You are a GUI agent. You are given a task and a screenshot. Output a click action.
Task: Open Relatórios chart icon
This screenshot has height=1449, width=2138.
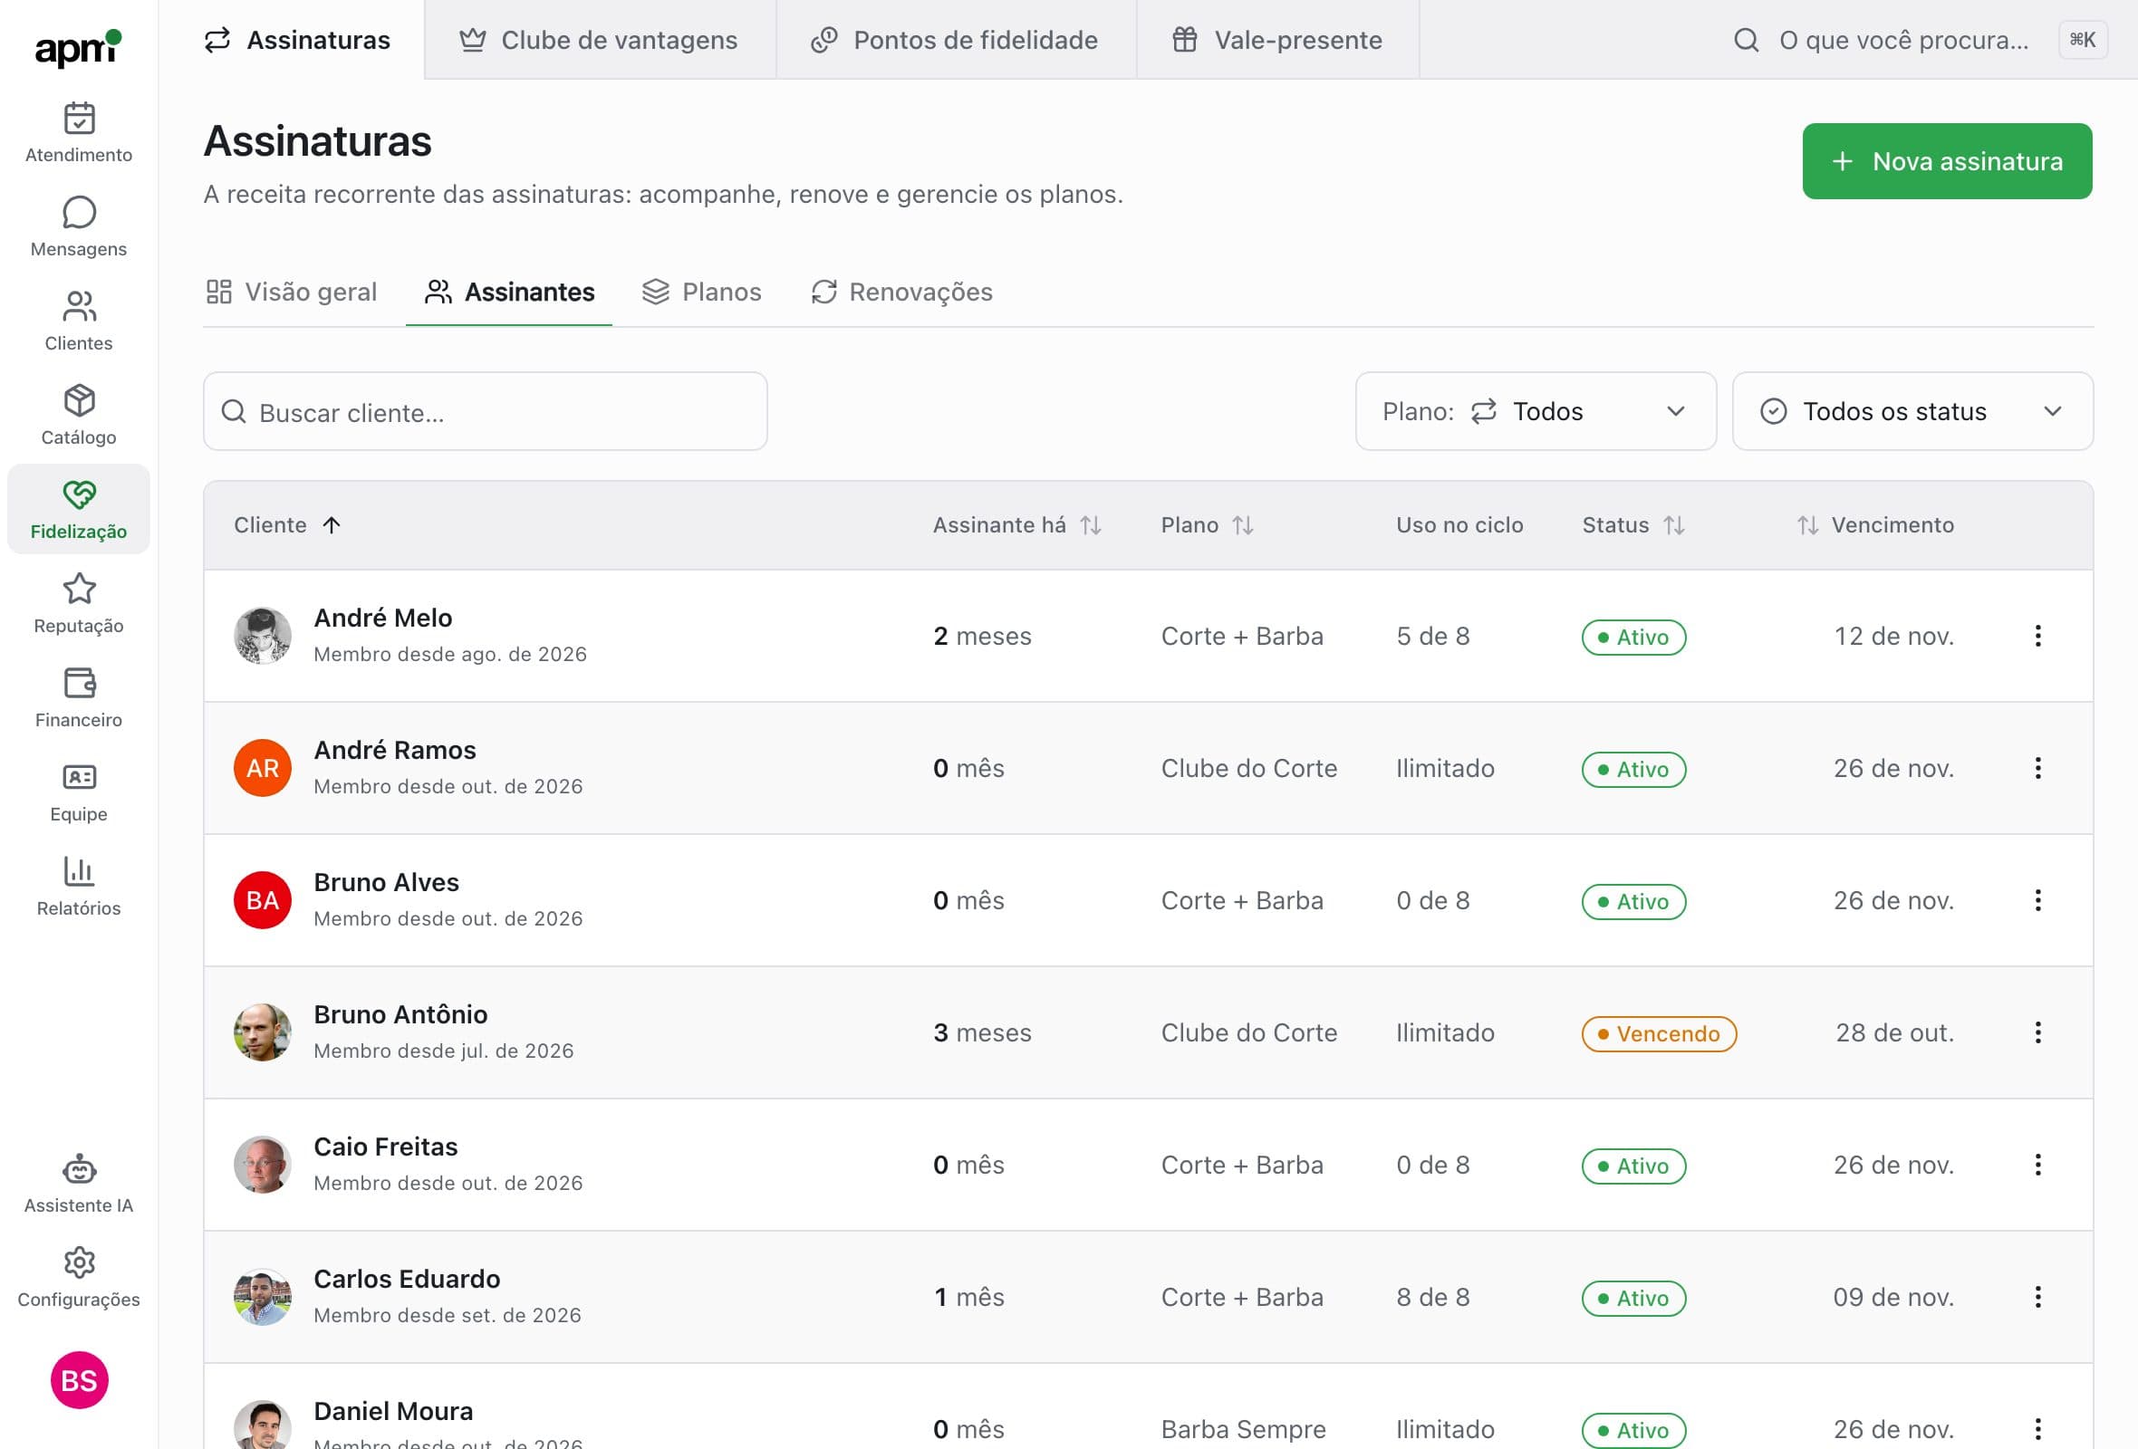click(x=79, y=870)
